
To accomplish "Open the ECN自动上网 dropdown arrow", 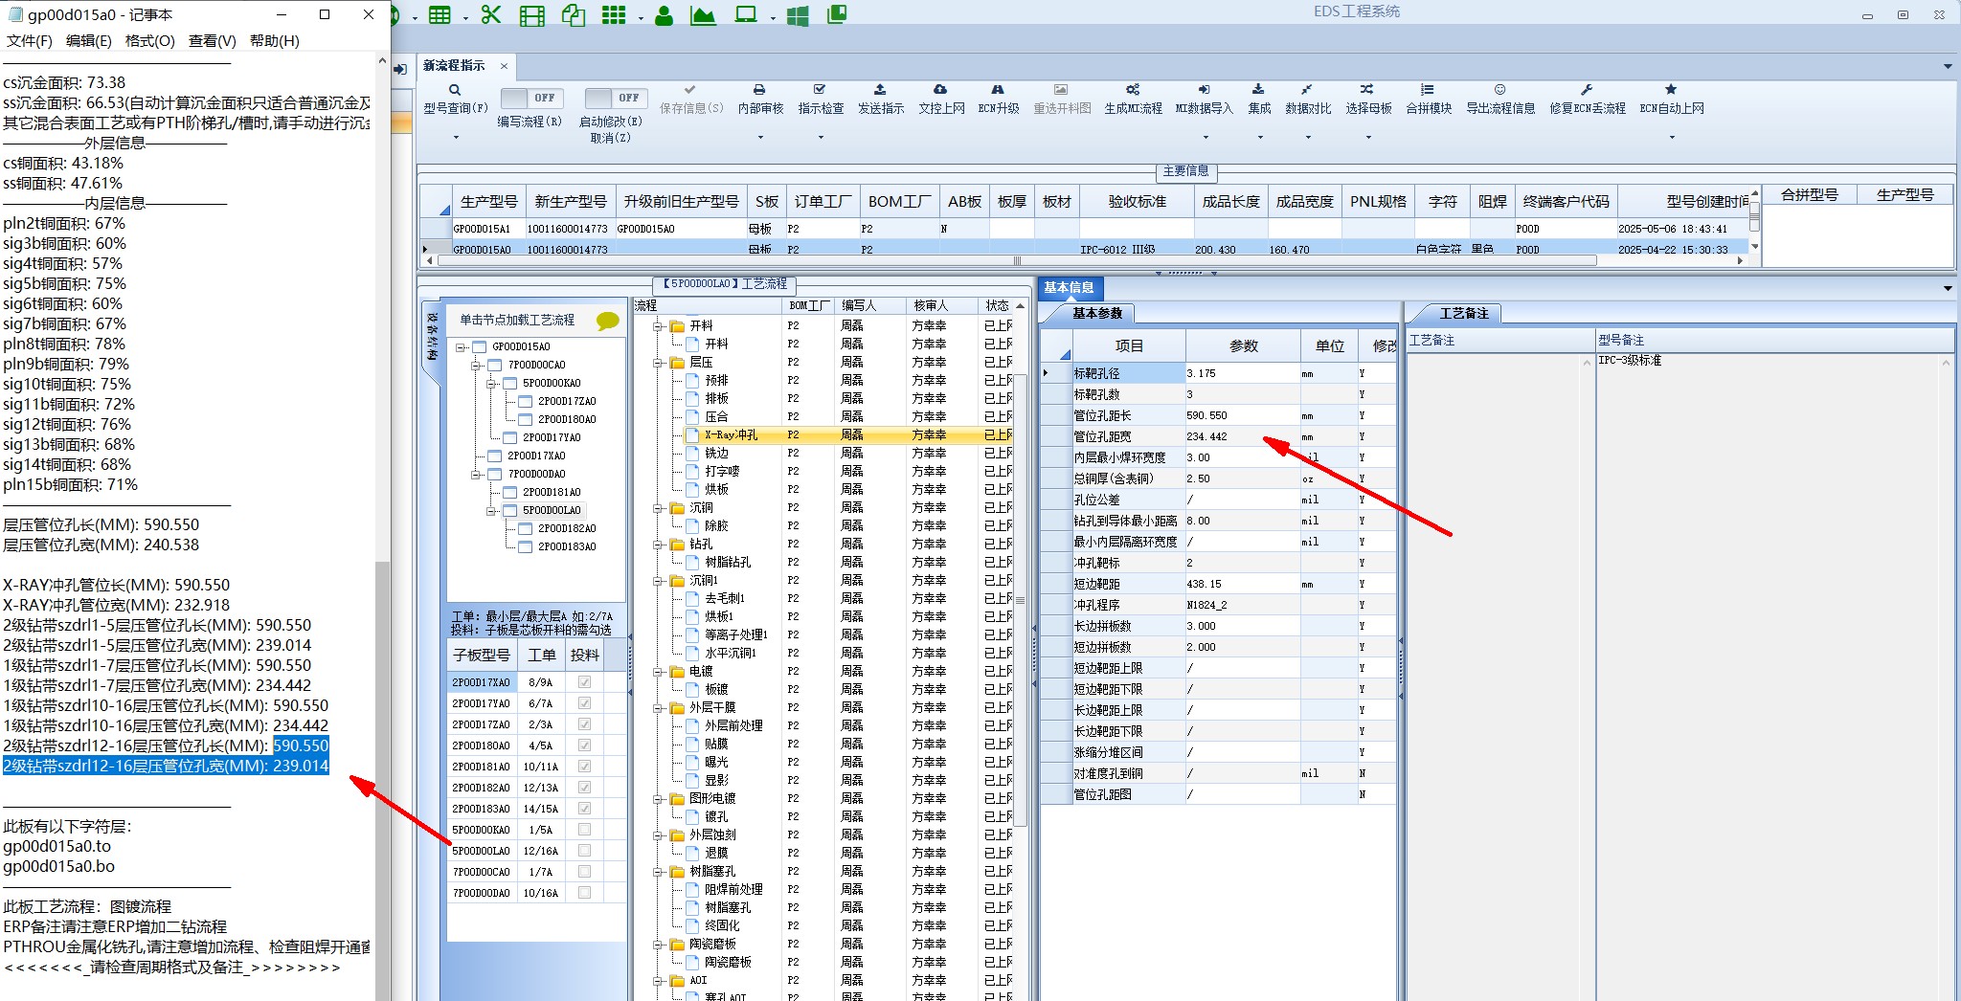I will [x=1672, y=138].
